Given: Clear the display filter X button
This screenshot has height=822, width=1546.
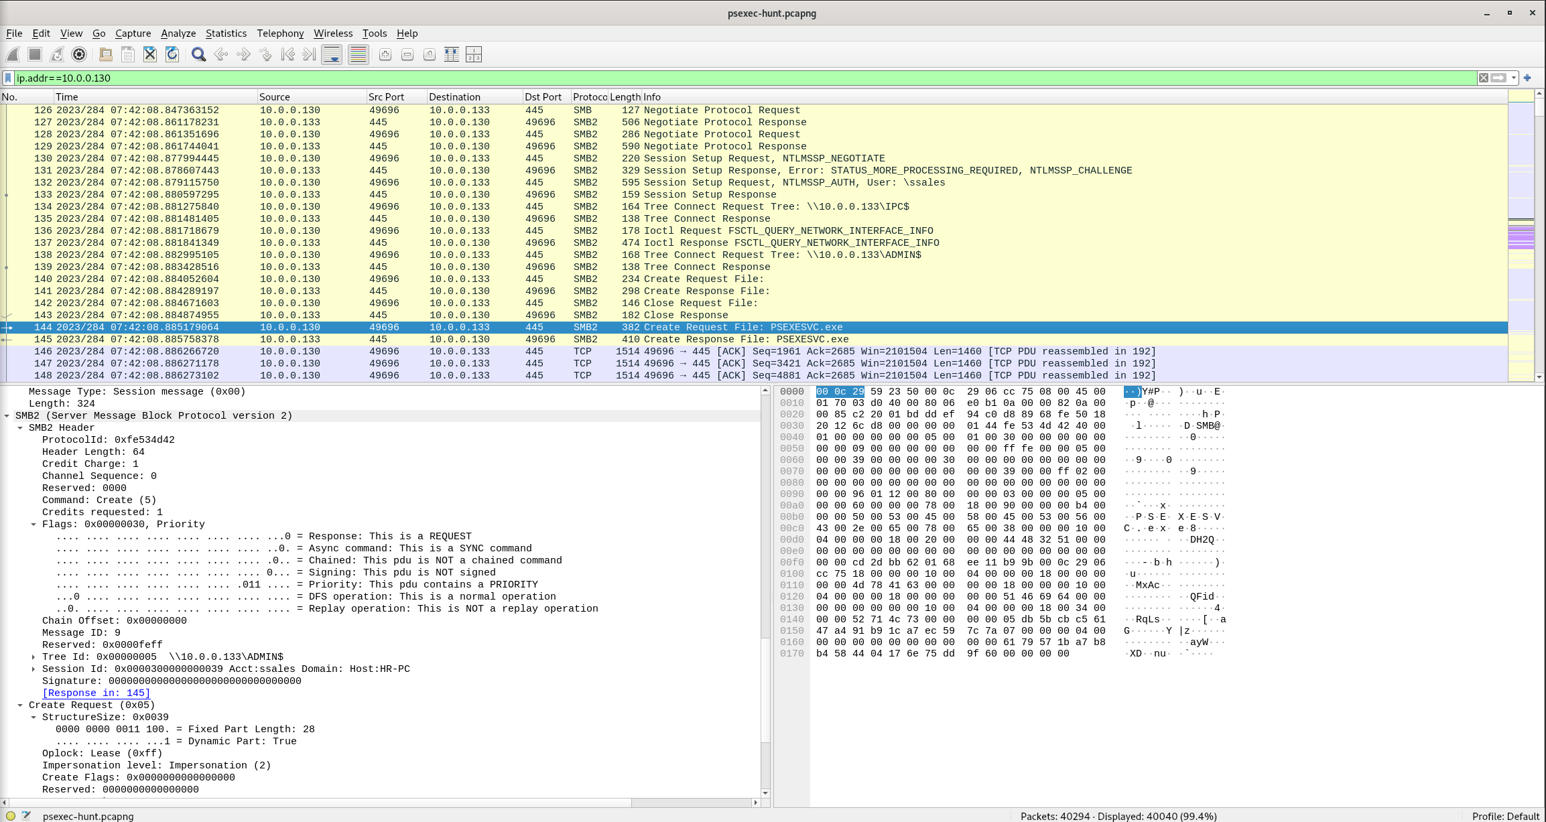Looking at the screenshot, I should [1484, 78].
